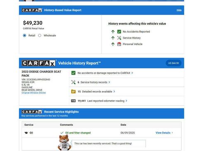Click wrench icon beside 6 Service history records
This screenshot has height=151, width=202.
click(x=73, y=82)
